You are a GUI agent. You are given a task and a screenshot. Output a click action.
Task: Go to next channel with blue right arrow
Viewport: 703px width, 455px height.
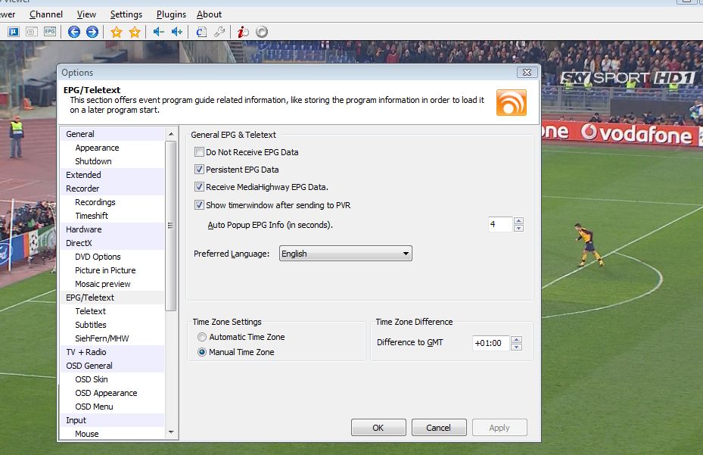coord(92,32)
